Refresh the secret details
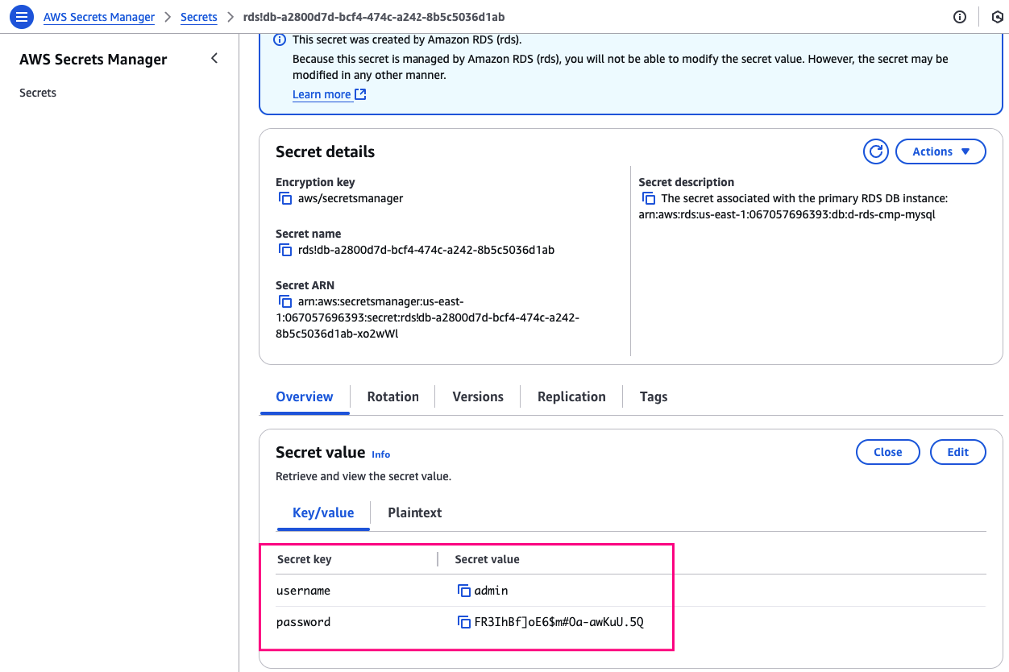1009x672 pixels. 875,151
